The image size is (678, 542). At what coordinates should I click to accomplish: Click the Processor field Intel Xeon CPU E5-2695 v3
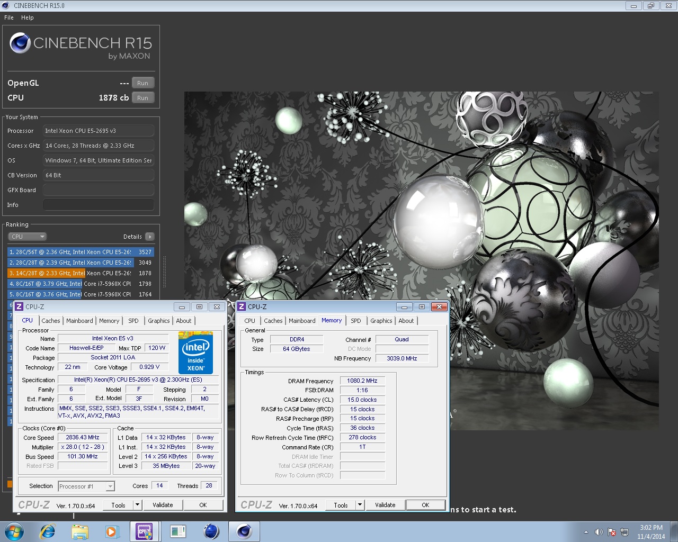[x=99, y=131]
